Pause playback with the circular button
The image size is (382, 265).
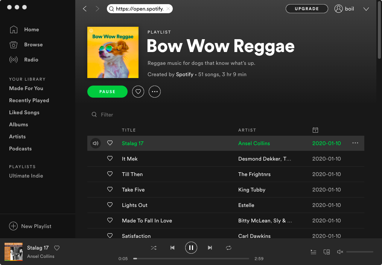coord(191,248)
